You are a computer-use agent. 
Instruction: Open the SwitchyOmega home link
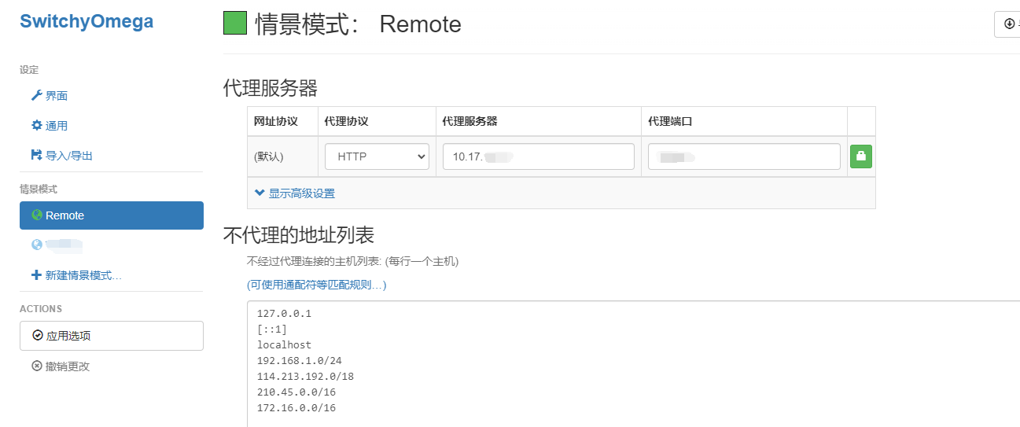87,21
